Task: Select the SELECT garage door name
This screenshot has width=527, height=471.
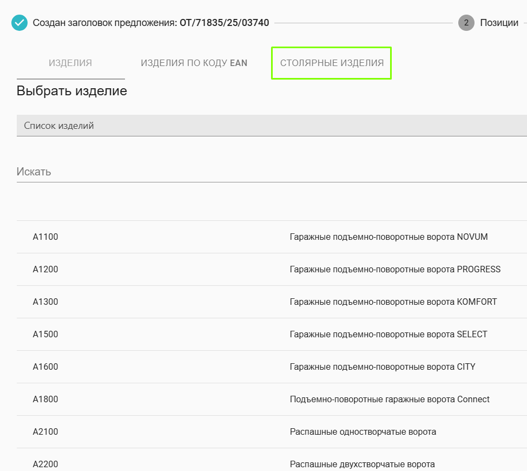Action: 388,334
